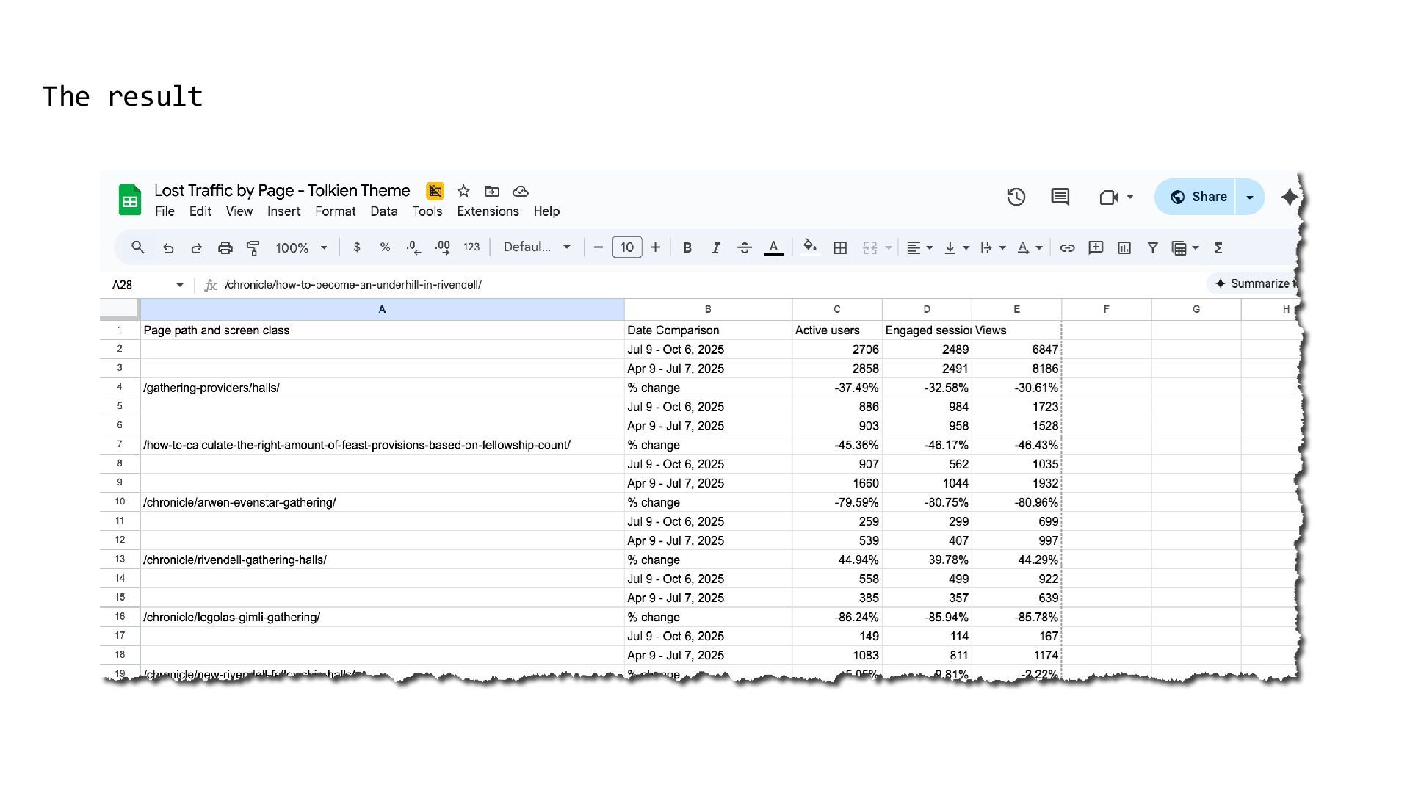Star the Lost Traffic spreadsheet
Image resolution: width=1410 pixels, height=793 pixels.
pyautogui.click(x=463, y=192)
